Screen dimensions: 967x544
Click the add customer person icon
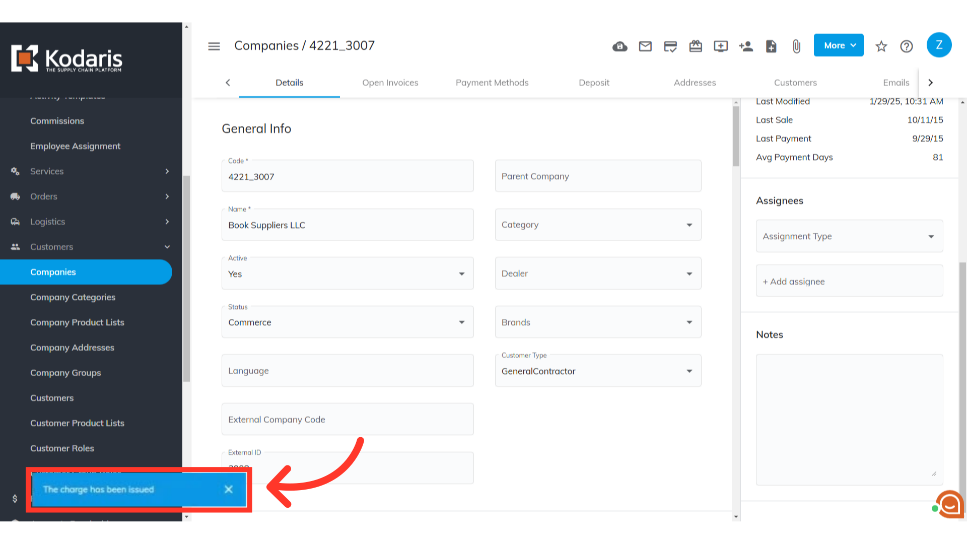pyautogui.click(x=746, y=46)
